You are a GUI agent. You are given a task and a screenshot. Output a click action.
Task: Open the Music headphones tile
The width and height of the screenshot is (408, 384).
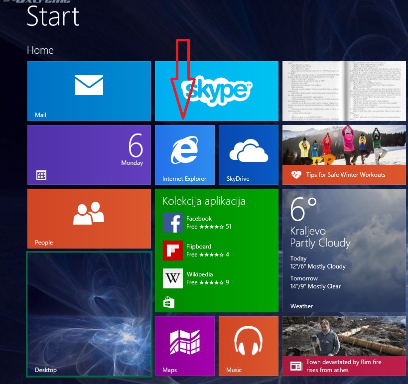click(x=249, y=346)
